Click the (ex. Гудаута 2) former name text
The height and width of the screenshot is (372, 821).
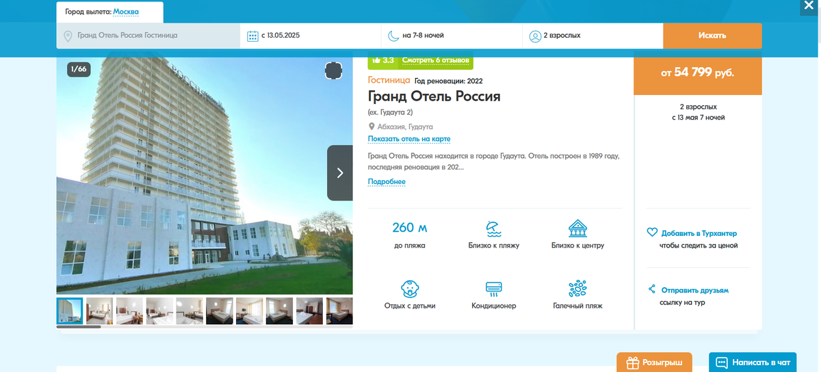click(x=390, y=112)
